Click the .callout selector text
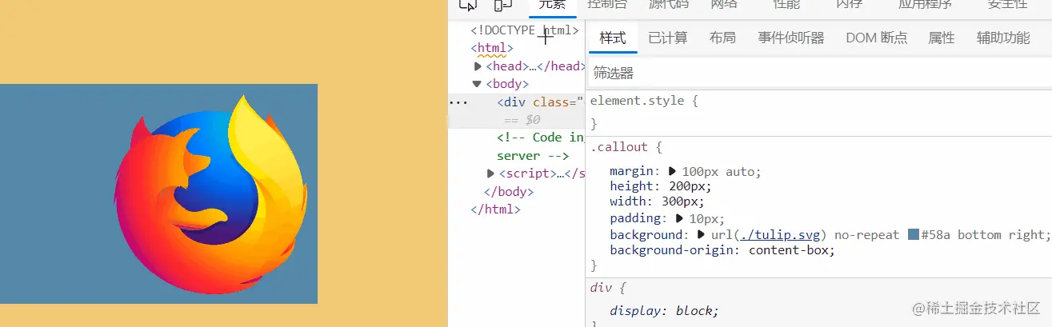The height and width of the screenshot is (327, 1052). (619, 147)
